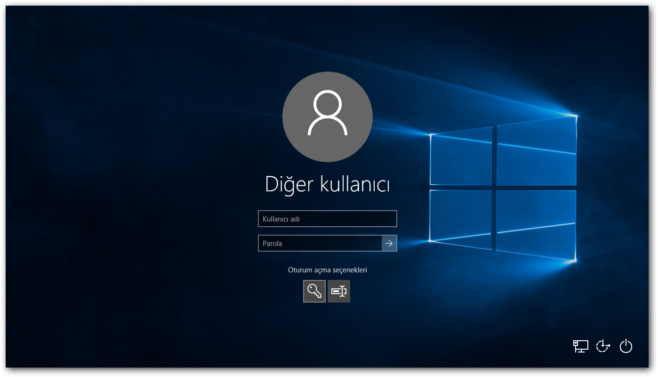Screen dimensions: 658x377
Task: Choose the PIN sign-in option icon
Action: tap(339, 291)
